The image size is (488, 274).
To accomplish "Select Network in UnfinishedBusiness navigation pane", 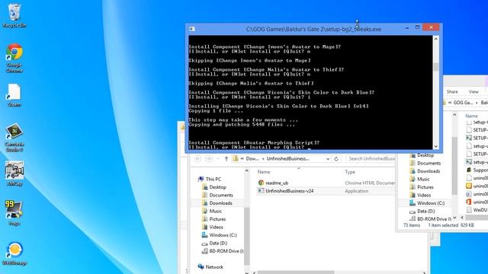I will tap(210, 267).
